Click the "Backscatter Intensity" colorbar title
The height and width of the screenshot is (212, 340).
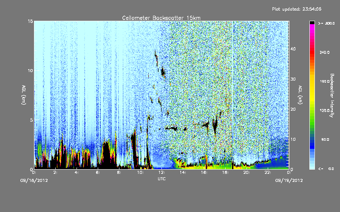point(331,95)
